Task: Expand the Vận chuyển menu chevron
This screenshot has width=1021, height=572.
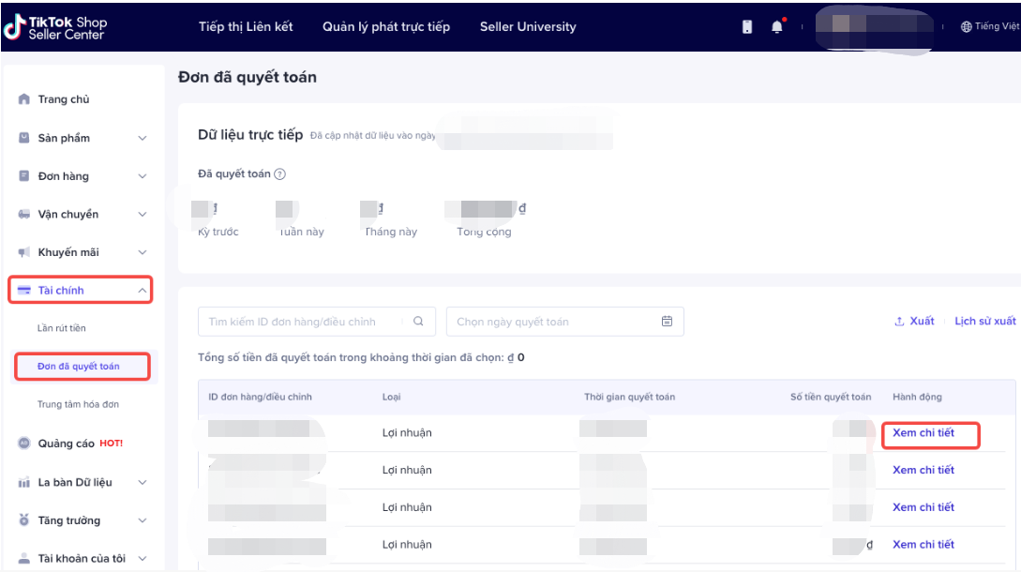Action: (143, 215)
